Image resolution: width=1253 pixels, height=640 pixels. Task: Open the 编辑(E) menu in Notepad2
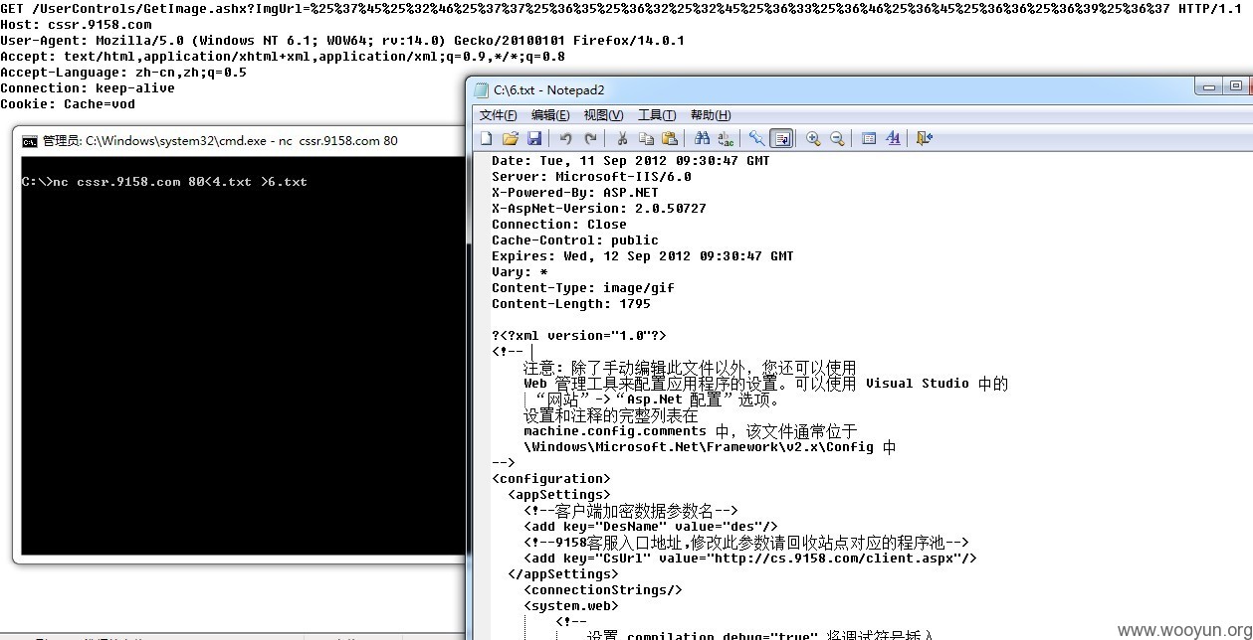(550, 115)
